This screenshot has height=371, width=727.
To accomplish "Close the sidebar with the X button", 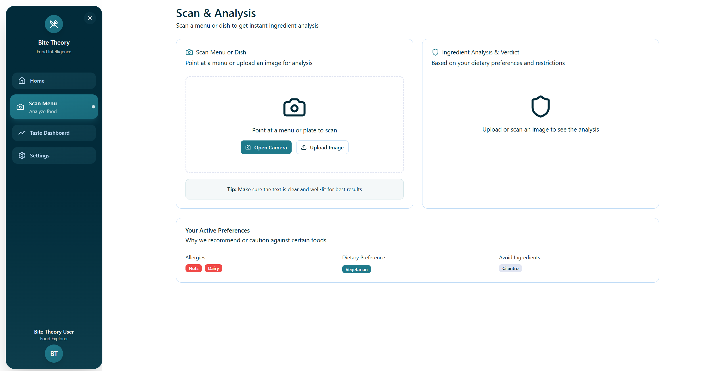I will click(x=90, y=18).
